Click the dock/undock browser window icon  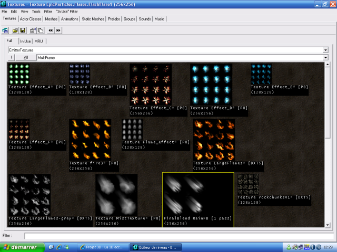[x=5, y=30]
